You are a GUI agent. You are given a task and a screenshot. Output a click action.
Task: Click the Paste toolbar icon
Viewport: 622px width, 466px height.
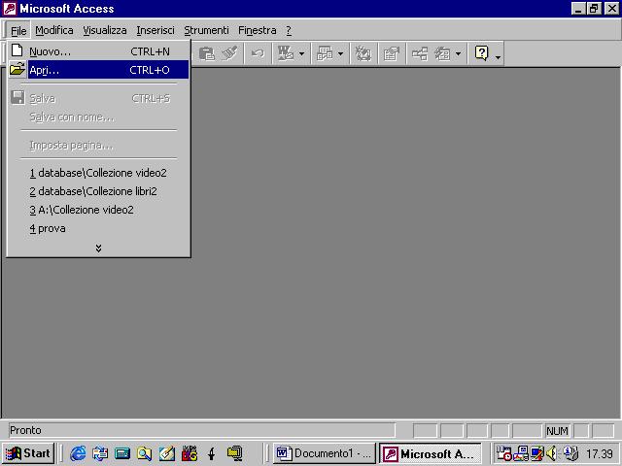click(x=206, y=53)
